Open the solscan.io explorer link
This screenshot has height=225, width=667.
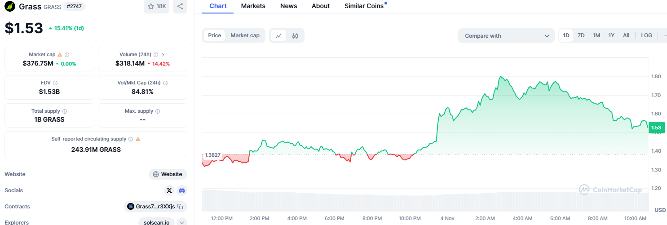(x=156, y=222)
